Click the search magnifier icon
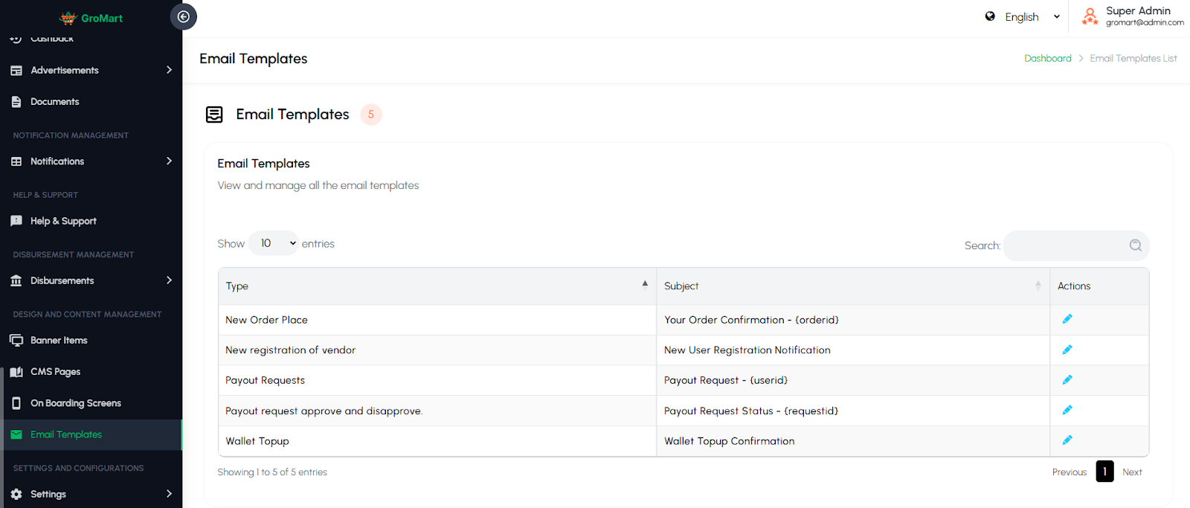 tap(1135, 245)
